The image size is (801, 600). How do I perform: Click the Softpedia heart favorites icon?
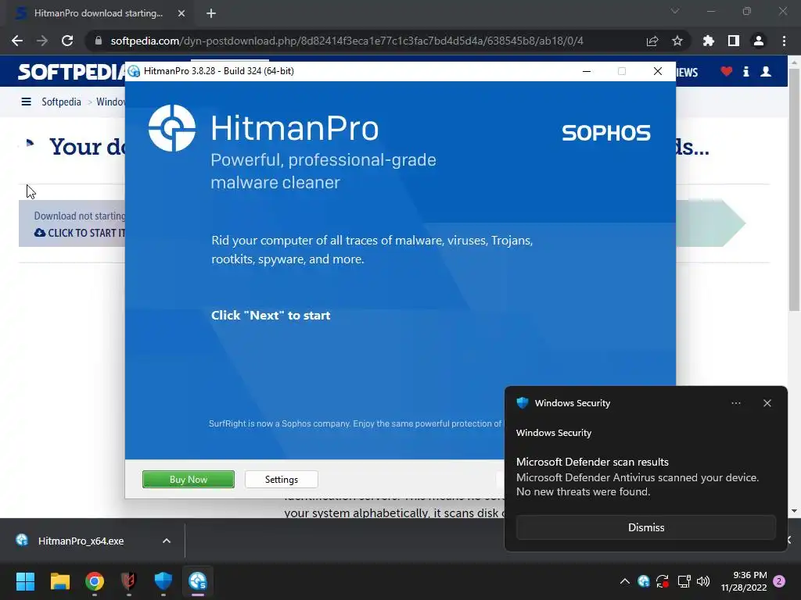point(726,71)
